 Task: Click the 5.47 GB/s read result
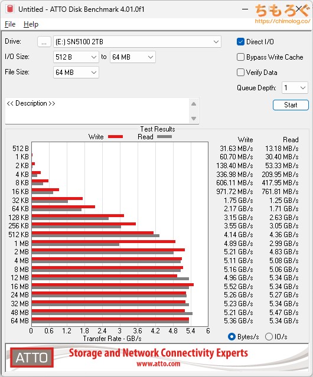(x=284, y=312)
